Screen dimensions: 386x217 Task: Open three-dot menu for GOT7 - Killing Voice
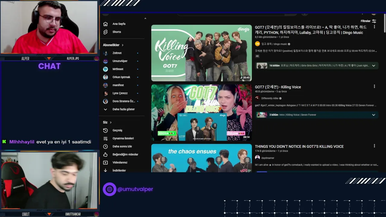[374, 86]
